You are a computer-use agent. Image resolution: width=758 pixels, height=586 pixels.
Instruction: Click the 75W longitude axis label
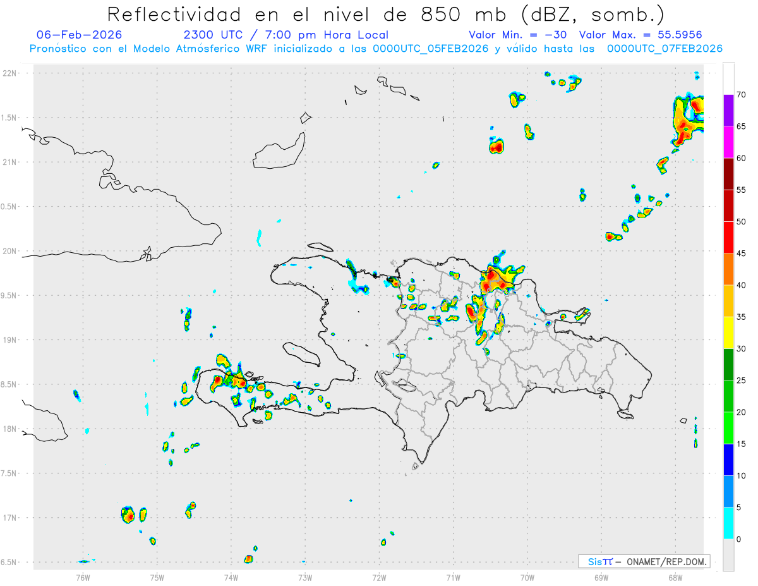pyautogui.click(x=157, y=577)
